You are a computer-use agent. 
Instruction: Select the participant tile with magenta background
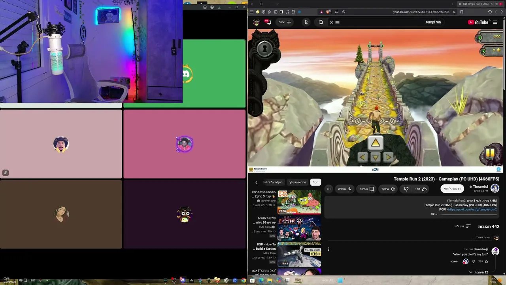[185, 144]
